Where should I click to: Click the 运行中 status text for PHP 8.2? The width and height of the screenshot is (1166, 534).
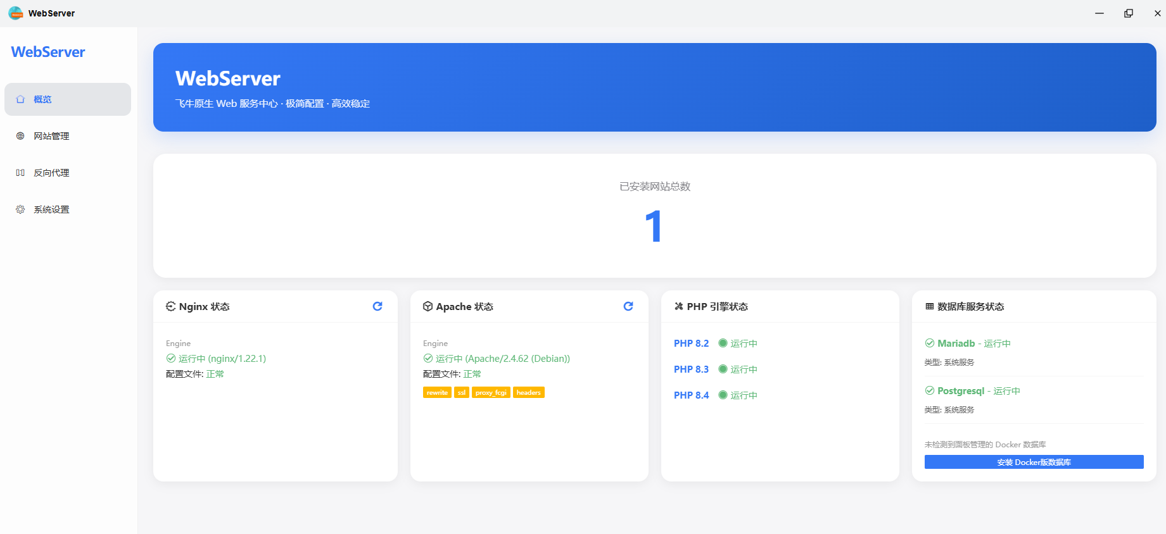(x=744, y=343)
